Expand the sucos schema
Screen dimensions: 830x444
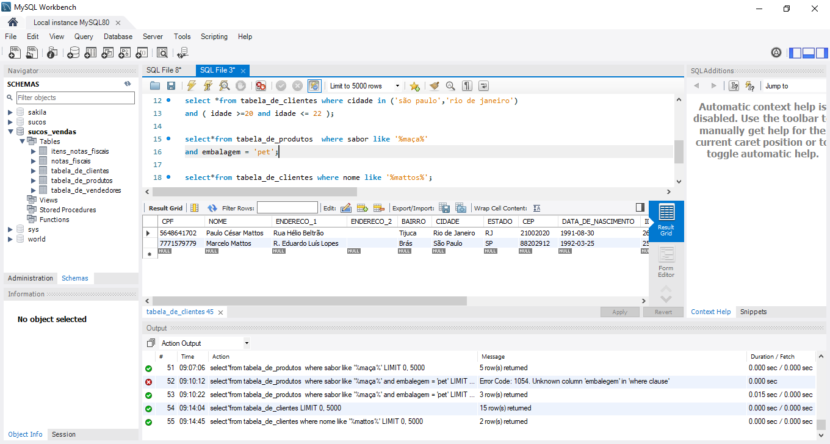10,122
